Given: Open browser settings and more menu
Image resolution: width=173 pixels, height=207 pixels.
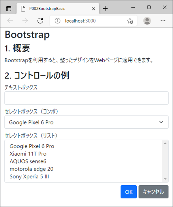Looking at the screenshot, I should (x=163, y=21).
